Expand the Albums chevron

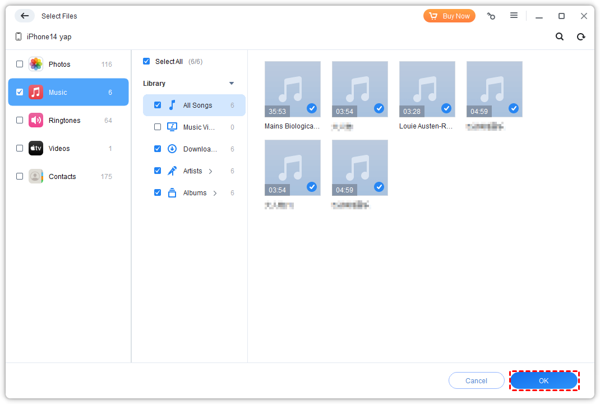pos(215,193)
